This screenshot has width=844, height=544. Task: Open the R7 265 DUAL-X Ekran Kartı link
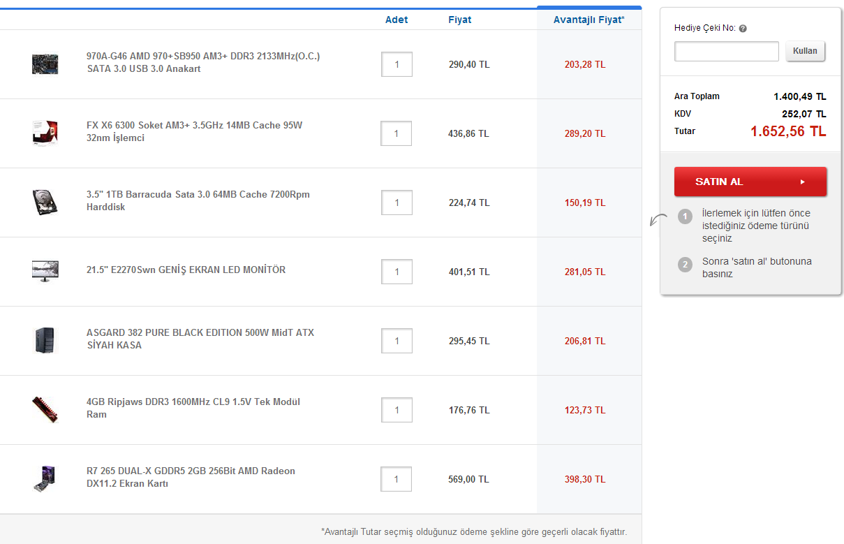coord(191,477)
